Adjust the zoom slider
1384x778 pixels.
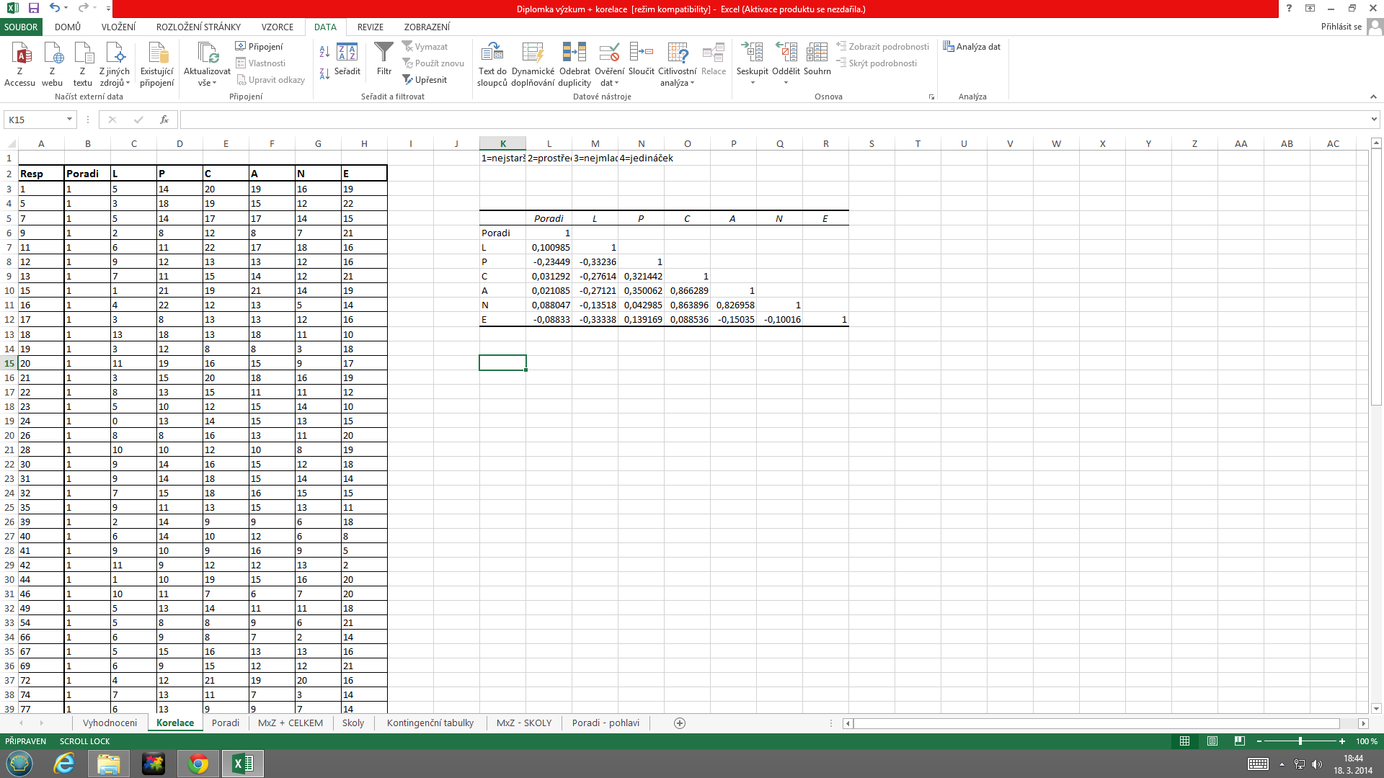(x=1300, y=741)
